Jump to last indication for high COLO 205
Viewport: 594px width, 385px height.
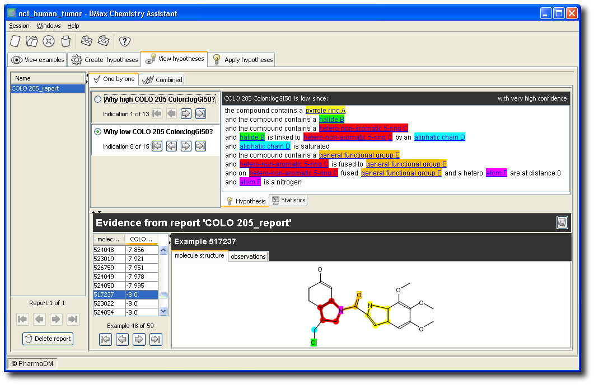click(200, 114)
